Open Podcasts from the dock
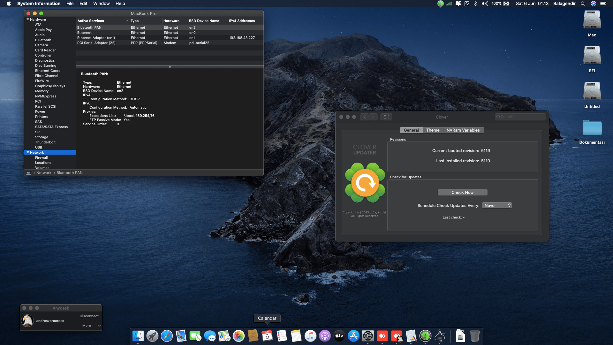 pyautogui.click(x=325, y=336)
